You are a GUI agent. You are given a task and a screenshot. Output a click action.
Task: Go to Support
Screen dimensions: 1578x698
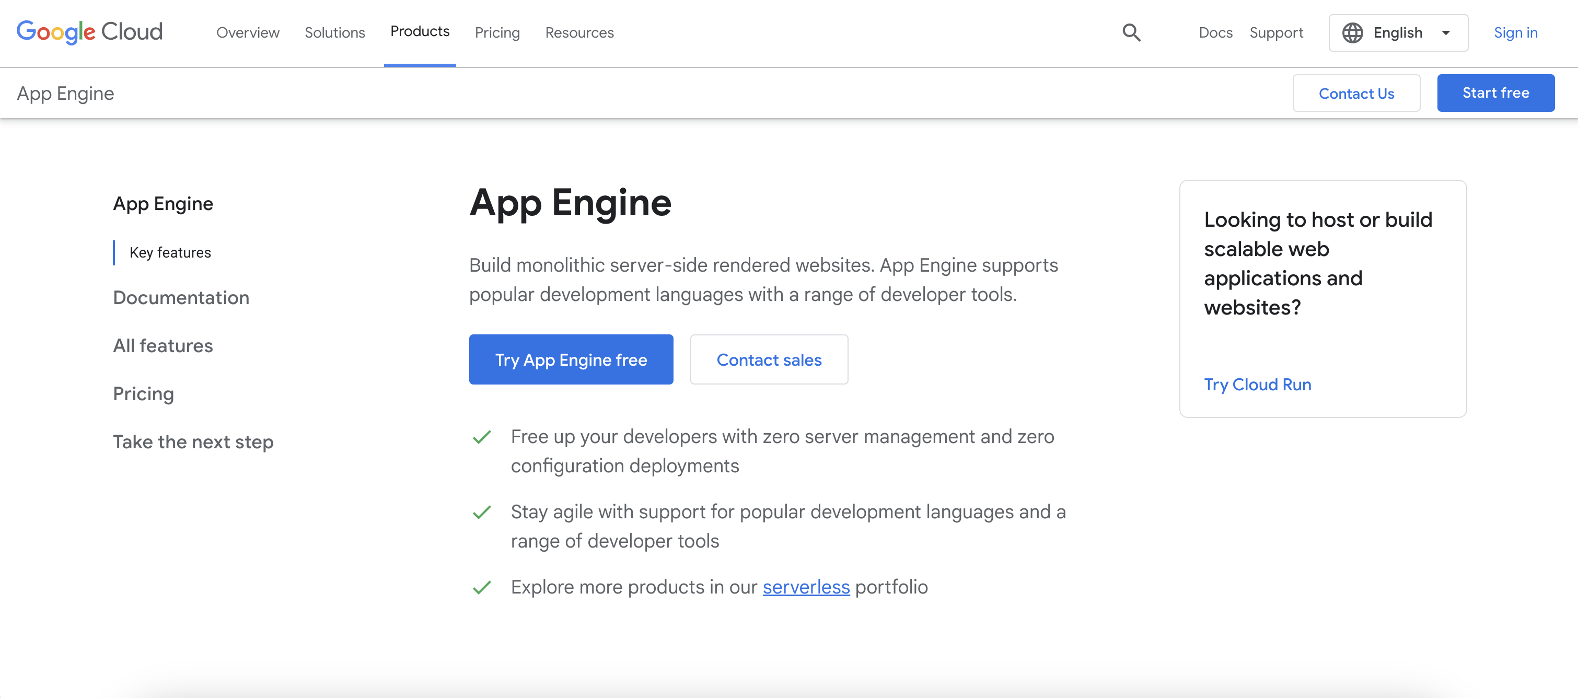[1277, 32]
